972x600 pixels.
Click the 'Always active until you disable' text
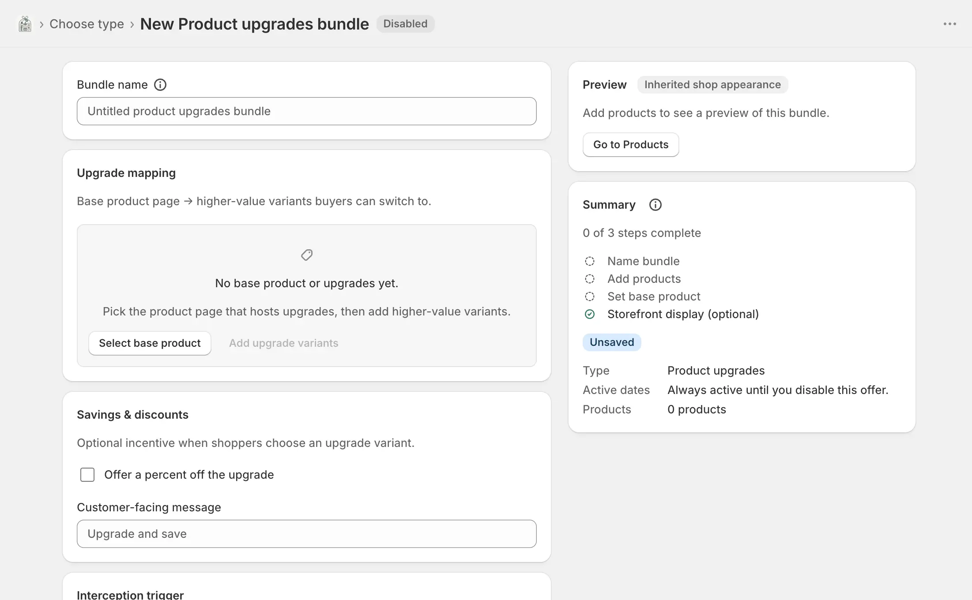click(778, 390)
